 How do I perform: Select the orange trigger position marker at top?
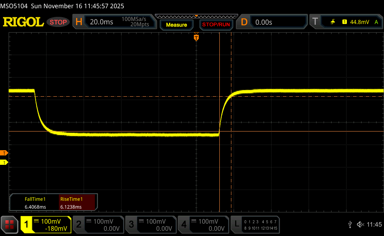196,37
